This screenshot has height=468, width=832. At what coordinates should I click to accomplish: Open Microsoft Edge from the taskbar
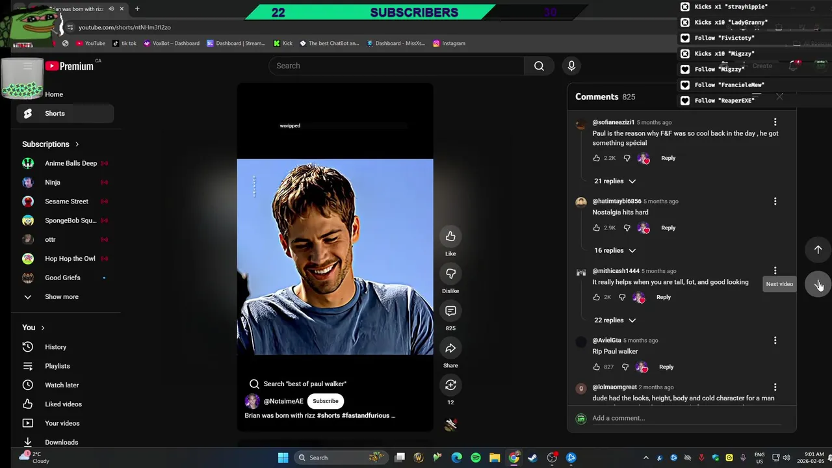(x=457, y=458)
